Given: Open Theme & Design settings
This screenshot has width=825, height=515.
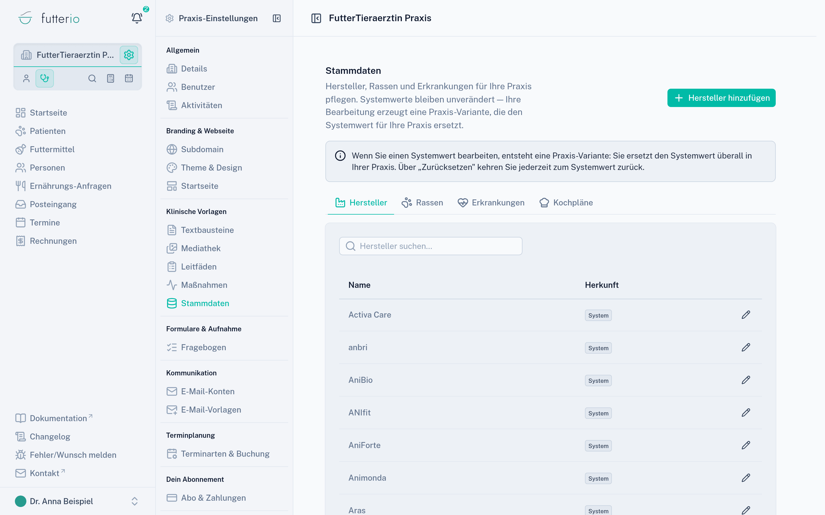Looking at the screenshot, I should (x=205, y=168).
